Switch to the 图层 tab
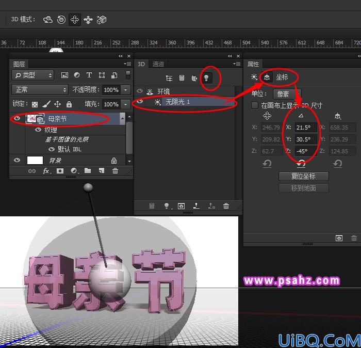The image size is (361, 348). pos(19,64)
